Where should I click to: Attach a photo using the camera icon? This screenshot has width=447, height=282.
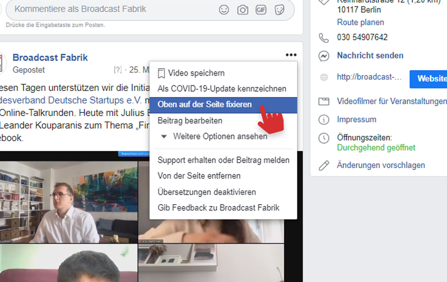coord(243,10)
